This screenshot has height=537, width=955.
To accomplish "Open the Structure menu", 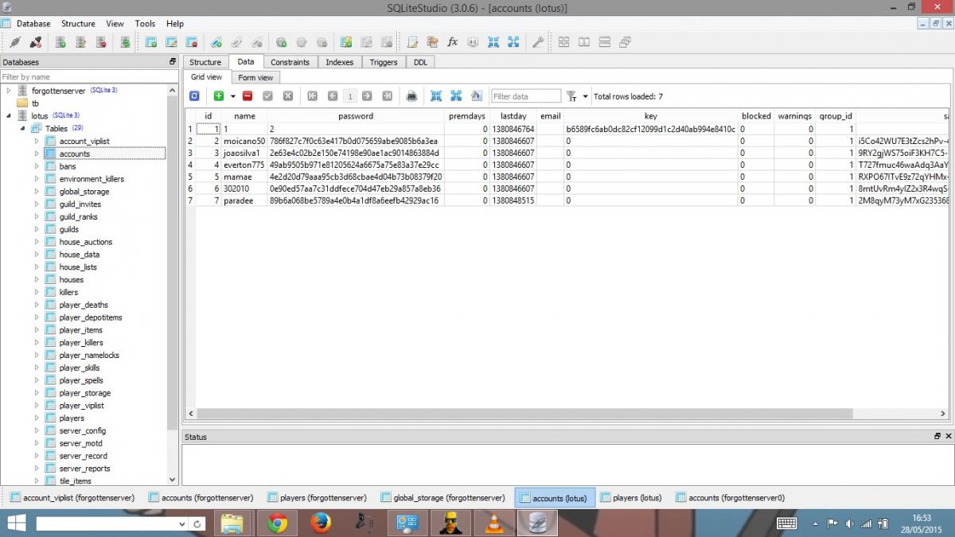I will [x=78, y=24].
